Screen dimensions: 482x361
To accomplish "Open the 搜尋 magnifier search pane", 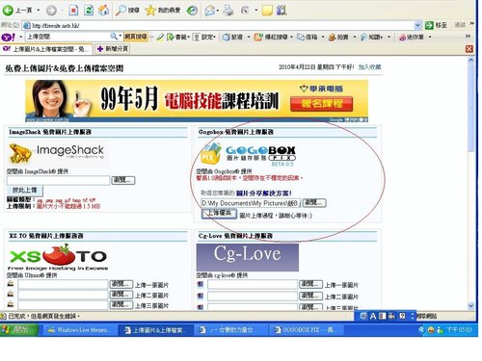I will tap(127, 11).
